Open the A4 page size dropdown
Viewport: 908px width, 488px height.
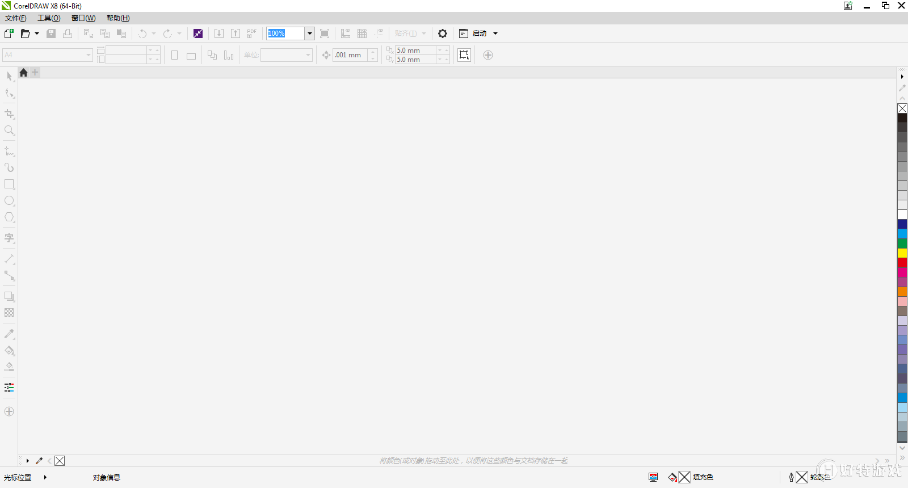89,55
